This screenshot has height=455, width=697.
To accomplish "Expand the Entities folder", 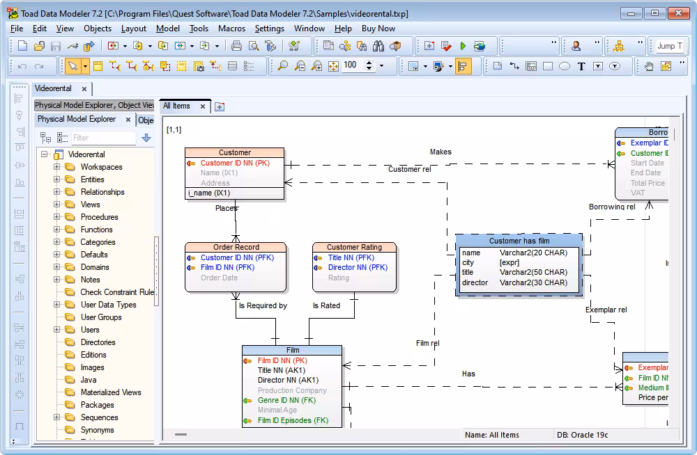I will (57, 179).
